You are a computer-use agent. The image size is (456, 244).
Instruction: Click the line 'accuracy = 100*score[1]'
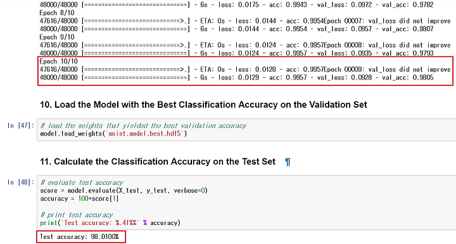click(79, 198)
